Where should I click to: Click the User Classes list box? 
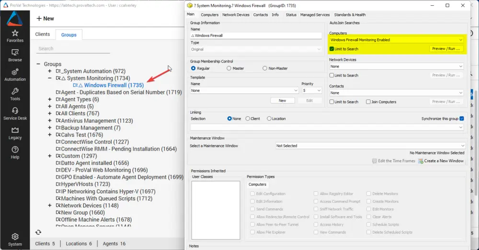pyautogui.click(x=216, y=210)
